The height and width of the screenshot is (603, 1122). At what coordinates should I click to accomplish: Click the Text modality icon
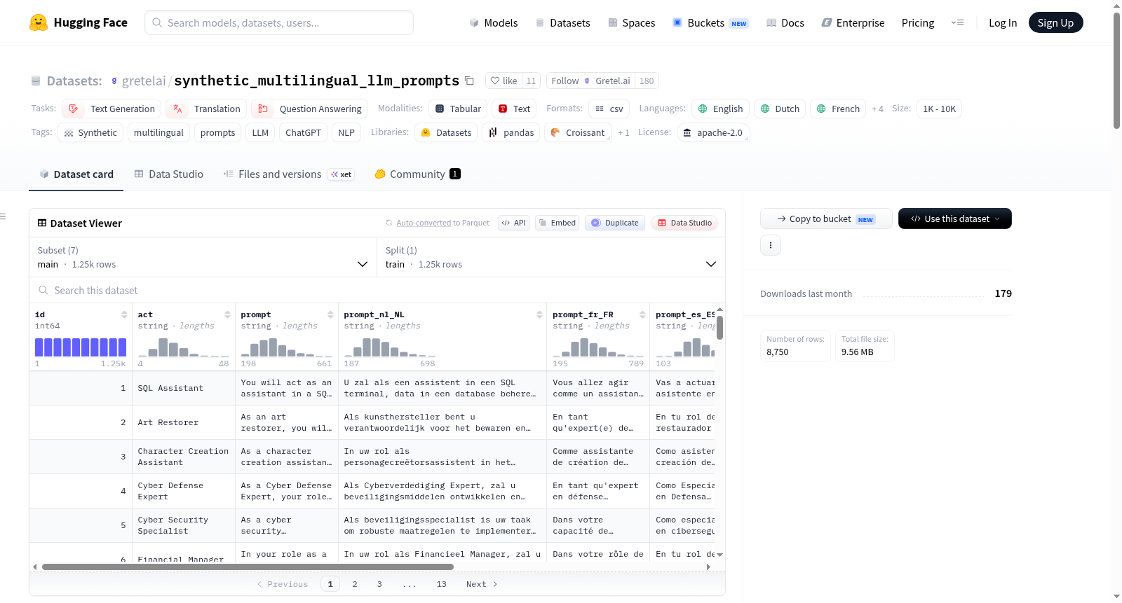[503, 109]
